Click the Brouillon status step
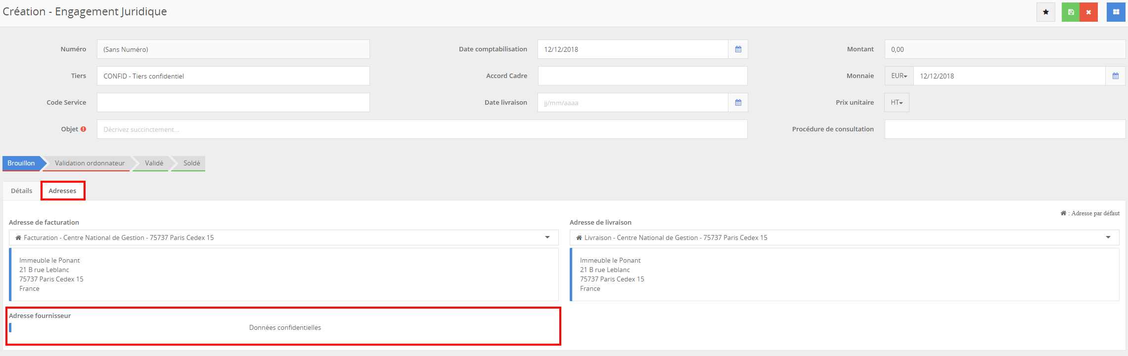The height and width of the screenshot is (356, 1128). coord(21,163)
